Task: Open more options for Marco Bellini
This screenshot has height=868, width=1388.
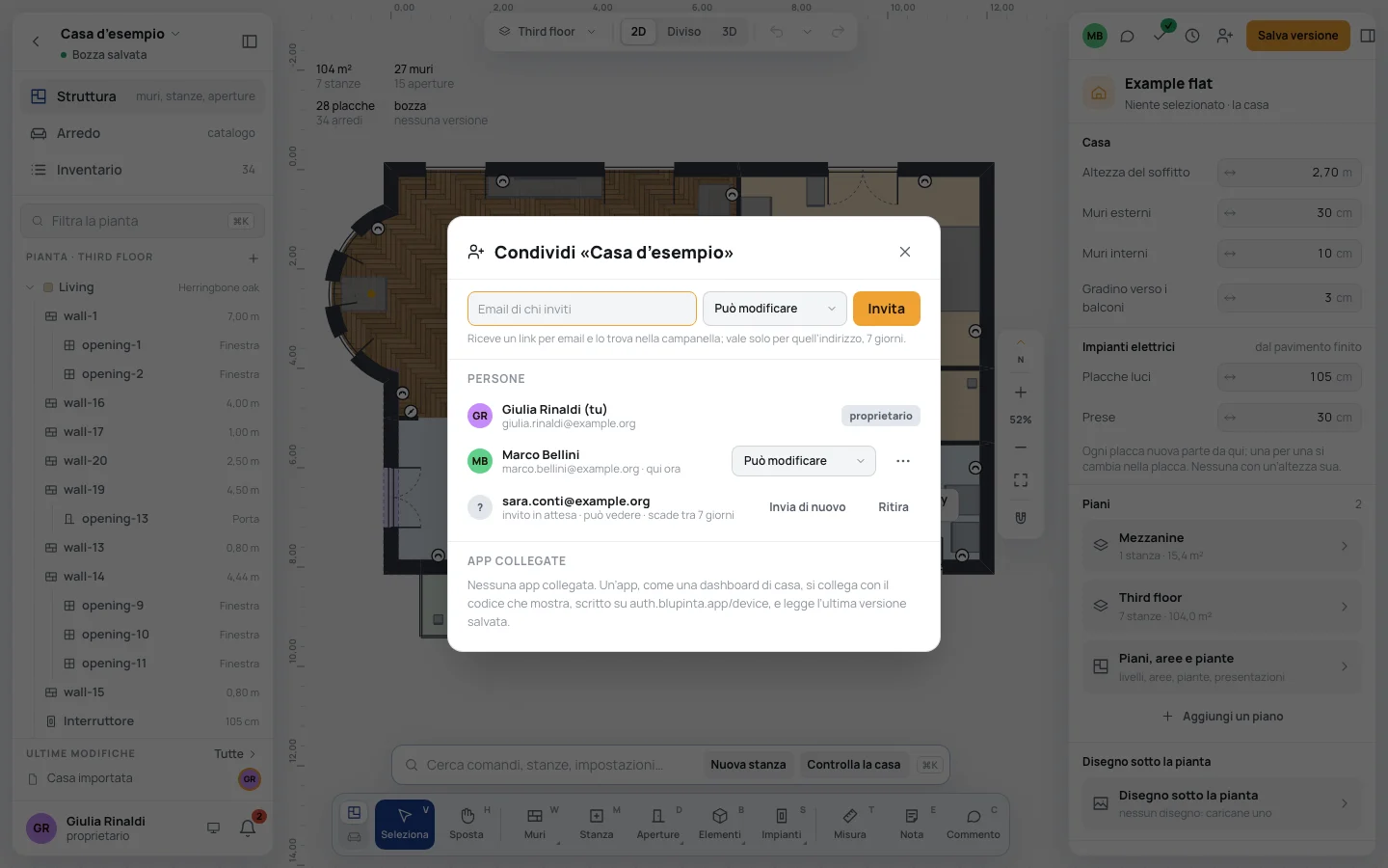Action: pos(903,461)
